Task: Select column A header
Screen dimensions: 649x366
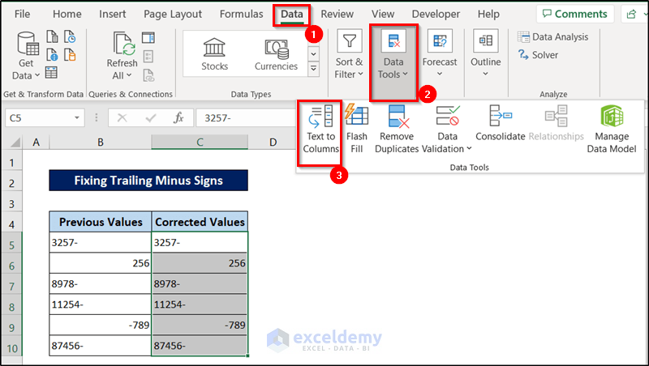Action: (x=36, y=143)
